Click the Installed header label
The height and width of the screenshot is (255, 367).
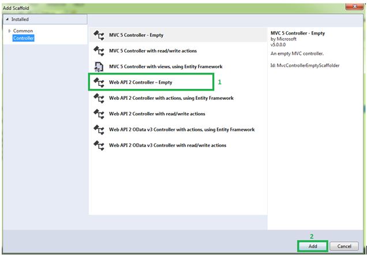20,19
